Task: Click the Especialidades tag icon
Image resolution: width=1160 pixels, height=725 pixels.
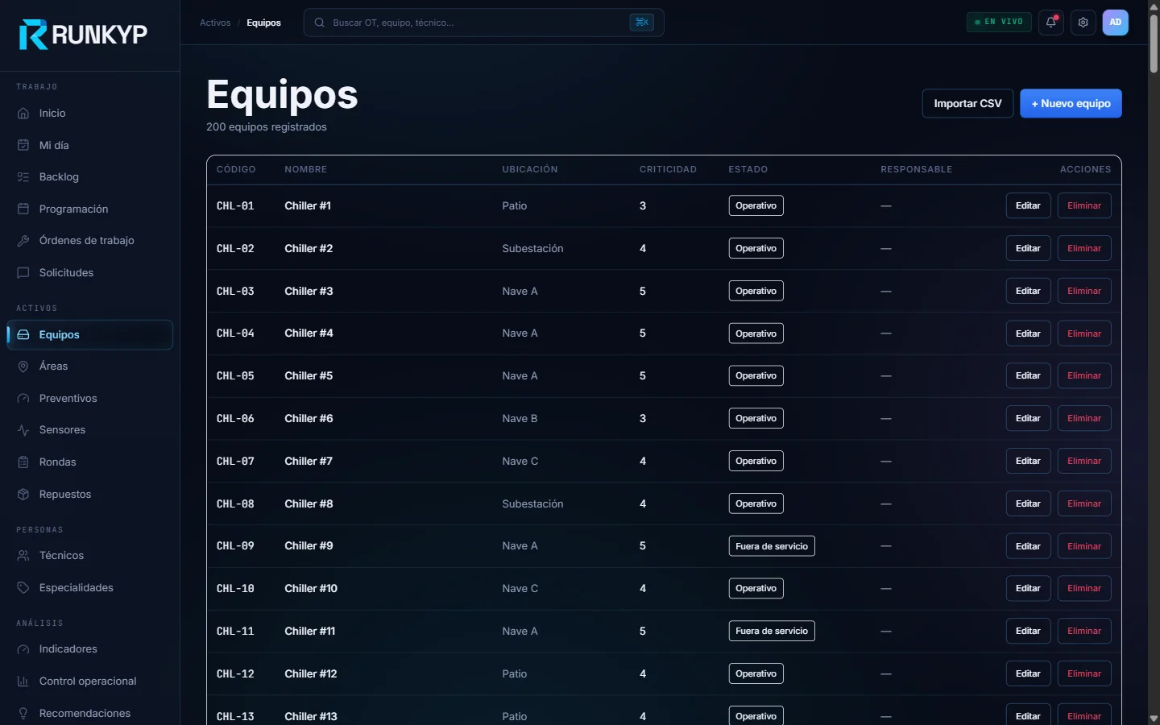Action: coord(23,588)
